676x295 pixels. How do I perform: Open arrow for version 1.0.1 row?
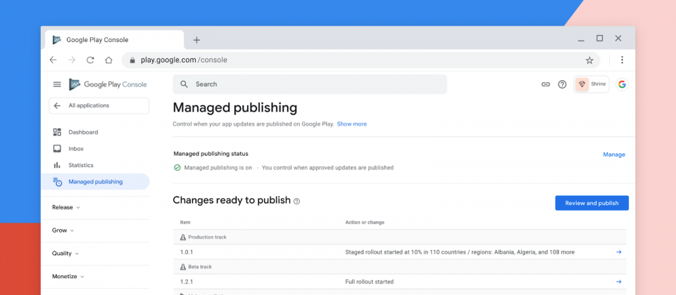[619, 252]
